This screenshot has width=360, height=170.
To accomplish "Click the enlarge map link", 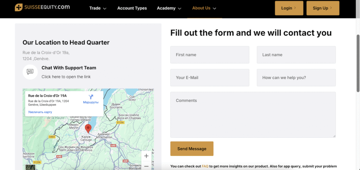I will (x=40, y=112).
